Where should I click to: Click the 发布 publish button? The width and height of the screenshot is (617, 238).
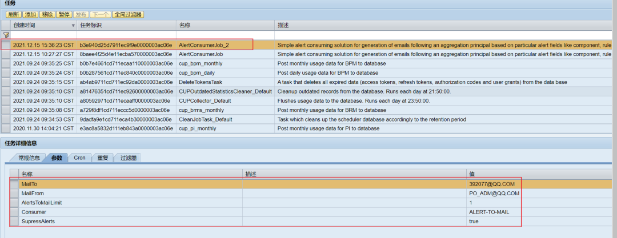tap(81, 15)
